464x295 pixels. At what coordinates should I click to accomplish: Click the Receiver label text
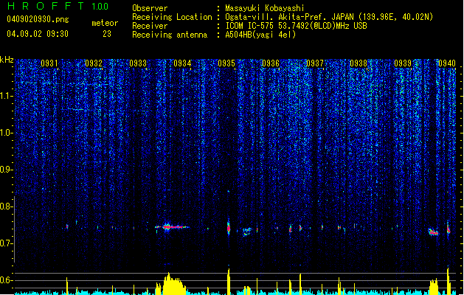(x=150, y=26)
